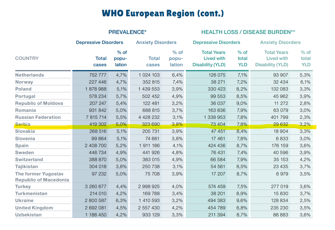Select Norway's 227 446 depressive cases cell
Image resolution: width=335 pixels, height=230 pixels.
(x=98, y=82)
